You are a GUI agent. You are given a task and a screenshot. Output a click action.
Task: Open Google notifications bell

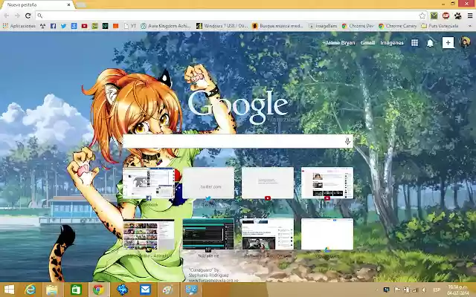pos(430,43)
